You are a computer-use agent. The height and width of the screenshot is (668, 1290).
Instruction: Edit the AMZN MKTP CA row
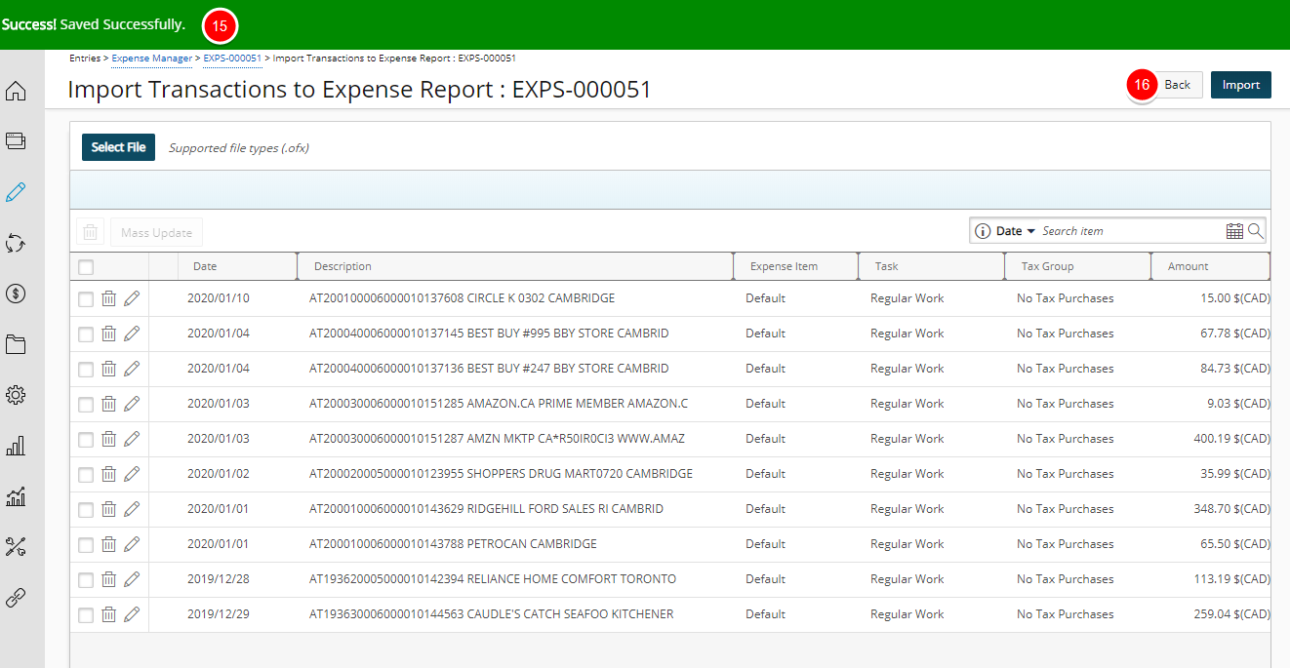point(132,439)
